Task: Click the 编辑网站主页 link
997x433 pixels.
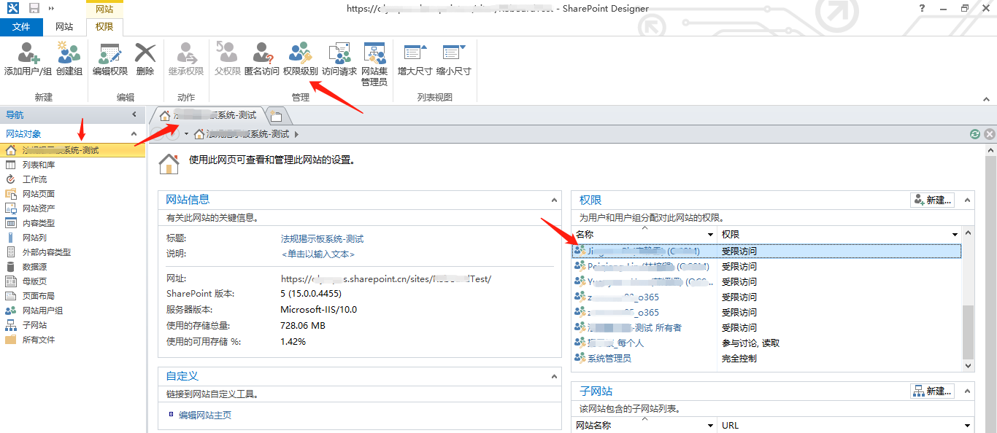Action: point(205,415)
